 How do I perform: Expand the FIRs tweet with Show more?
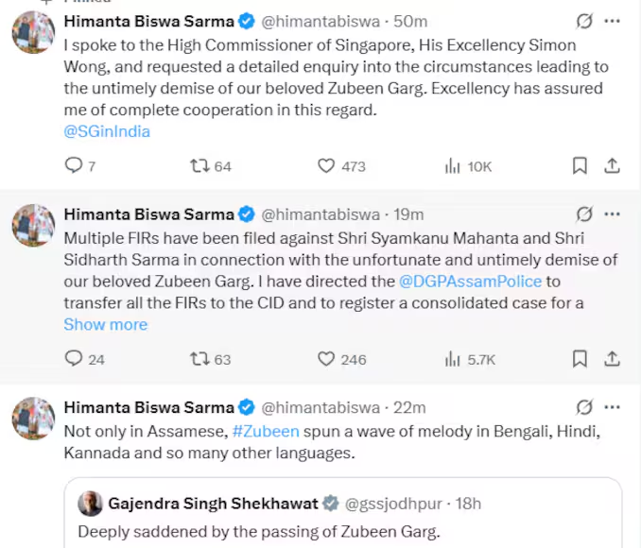[106, 324]
